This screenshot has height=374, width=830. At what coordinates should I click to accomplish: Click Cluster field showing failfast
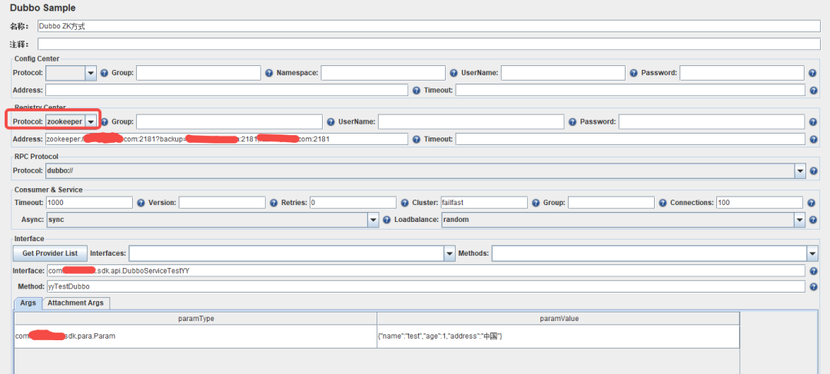pyautogui.click(x=484, y=203)
